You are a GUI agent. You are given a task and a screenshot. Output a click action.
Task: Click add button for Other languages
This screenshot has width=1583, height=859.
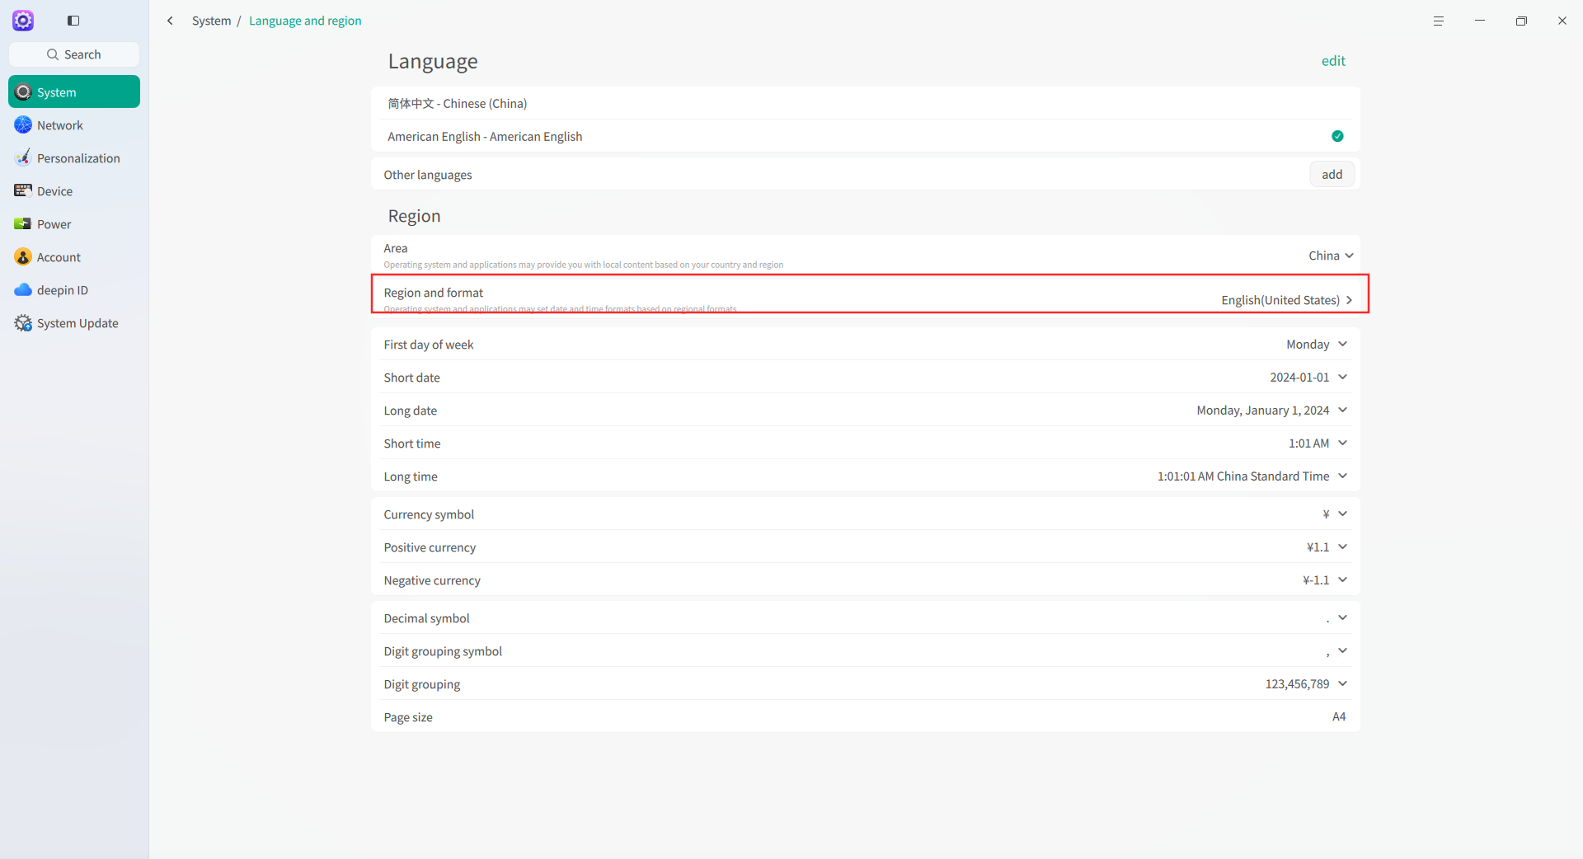(x=1332, y=174)
